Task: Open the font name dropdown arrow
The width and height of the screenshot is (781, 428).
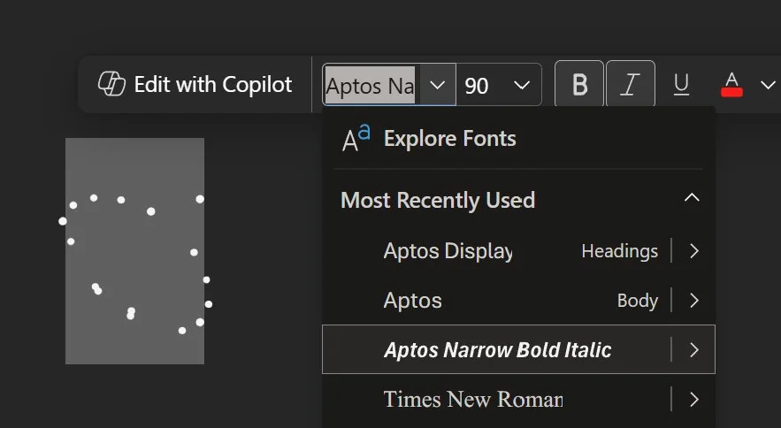Action: [x=437, y=85]
